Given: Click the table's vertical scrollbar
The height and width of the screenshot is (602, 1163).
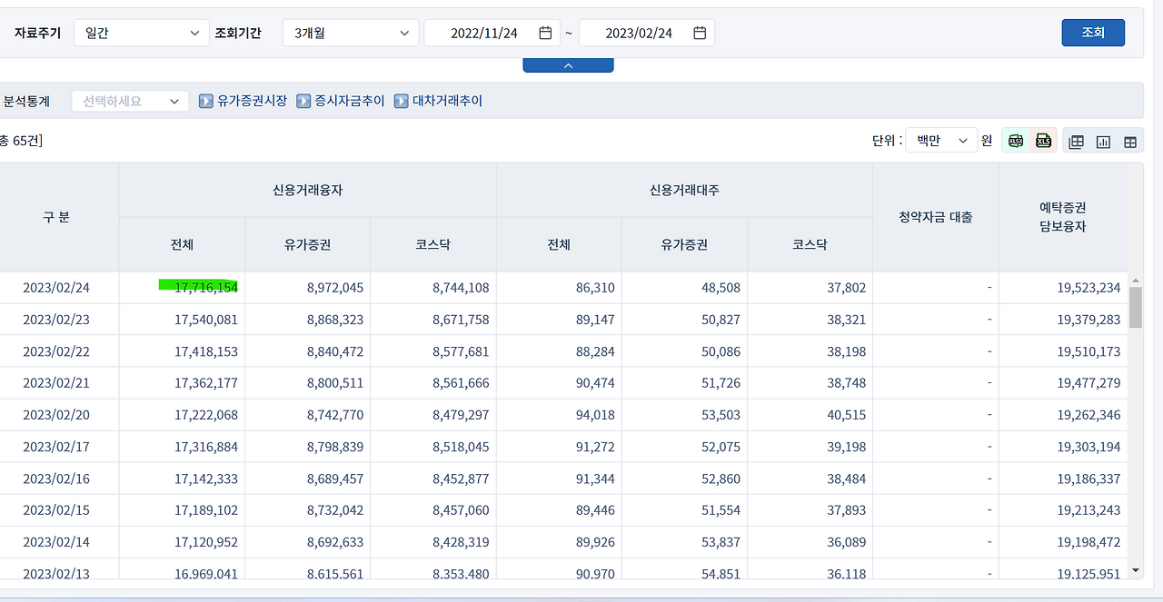Looking at the screenshot, I should tap(1134, 309).
